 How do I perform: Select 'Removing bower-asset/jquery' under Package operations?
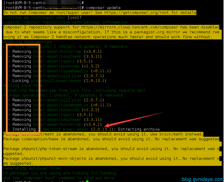[x=50, y=115]
